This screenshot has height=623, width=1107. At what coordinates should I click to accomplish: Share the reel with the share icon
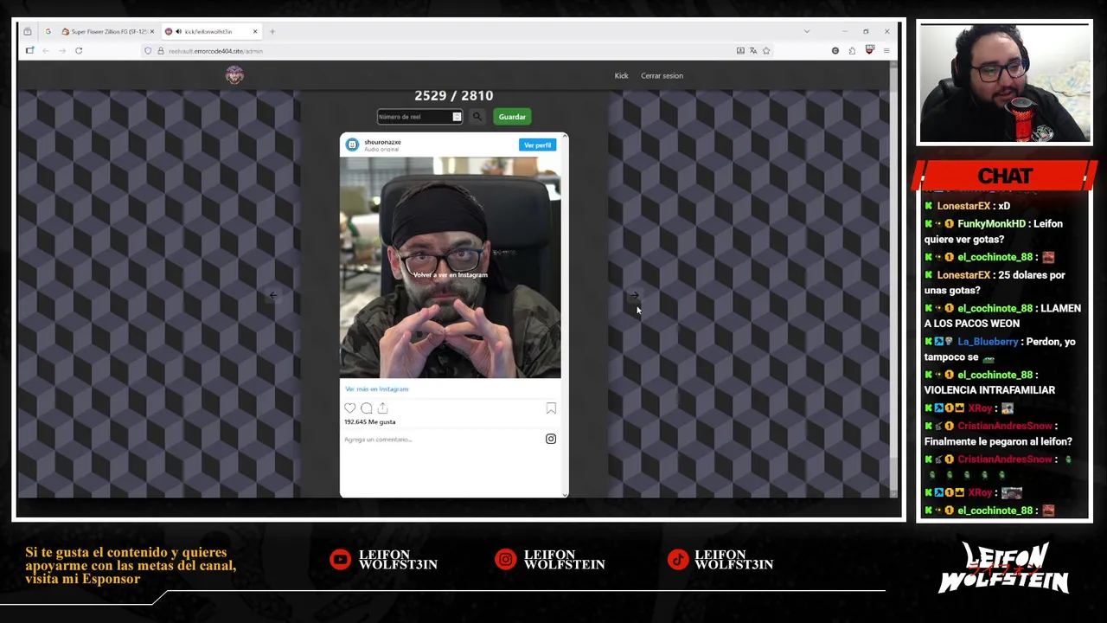[382, 408]
